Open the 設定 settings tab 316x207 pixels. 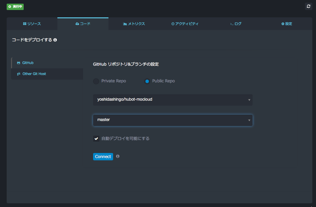(287, 24)
